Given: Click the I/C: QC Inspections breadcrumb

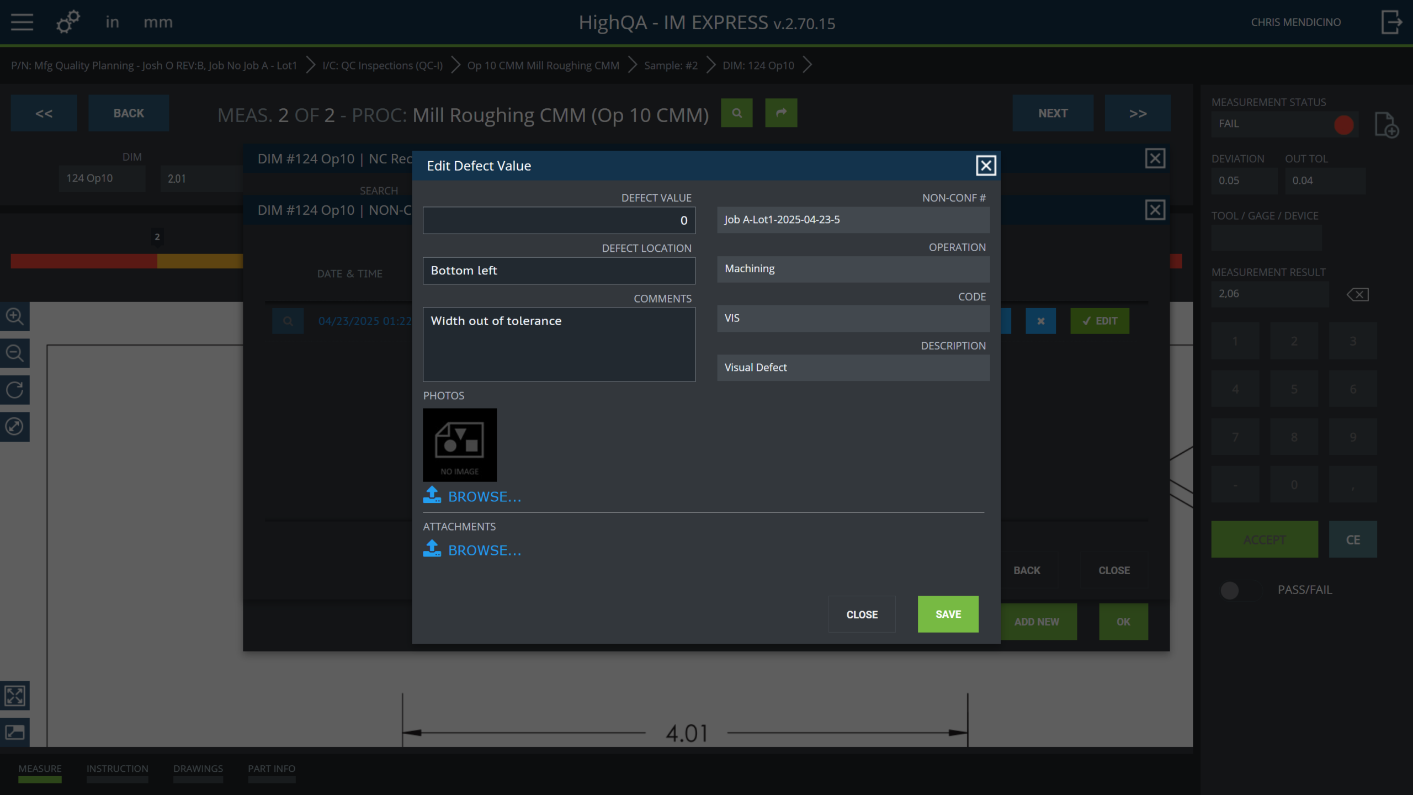Looking at the screenshot, I should tap(383, 65).
